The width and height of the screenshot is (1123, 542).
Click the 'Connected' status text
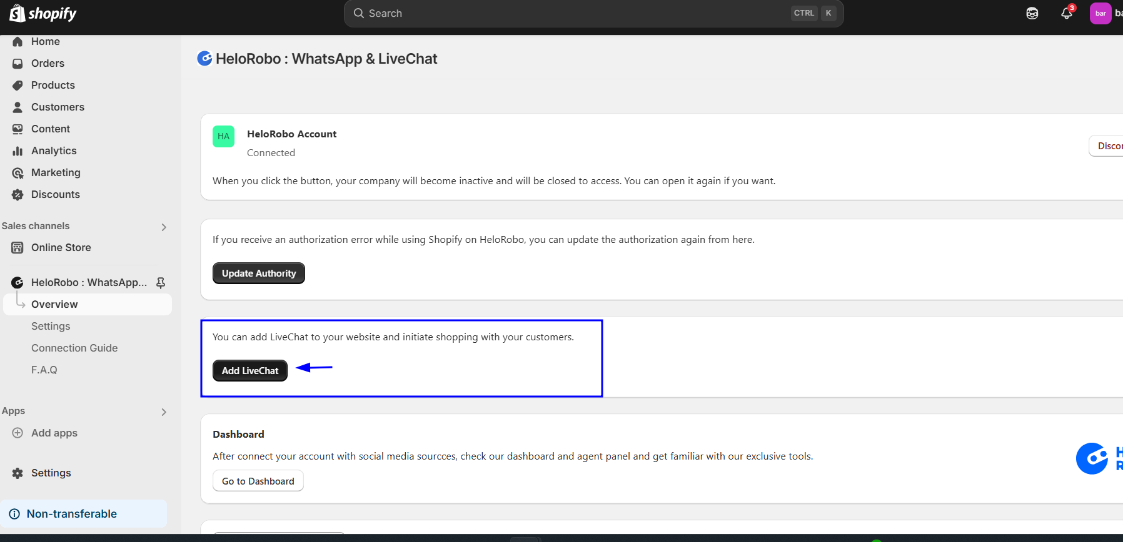[271, 152]
